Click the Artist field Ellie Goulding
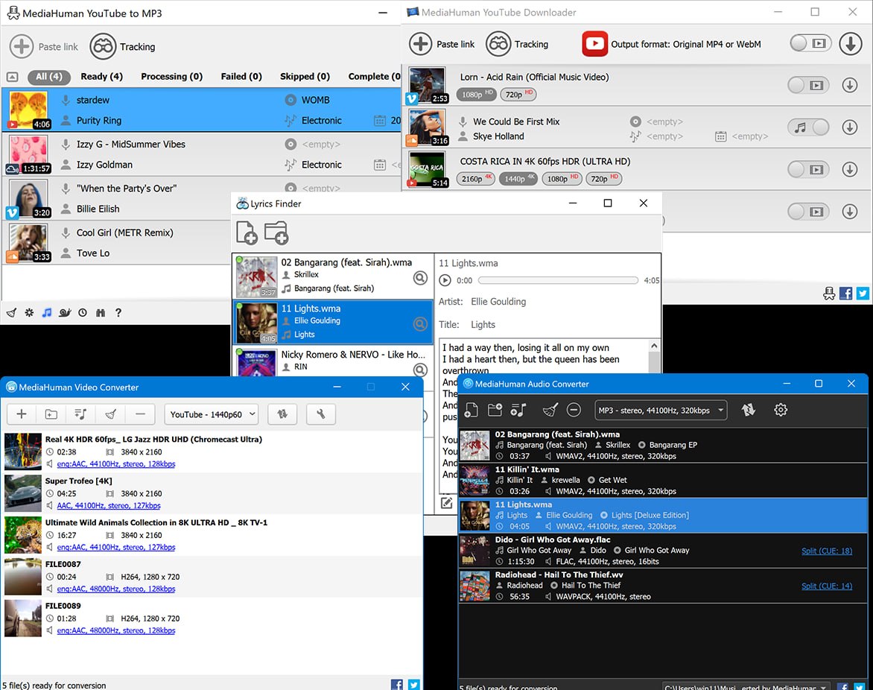The image size is (873, 690). (498, 301)
